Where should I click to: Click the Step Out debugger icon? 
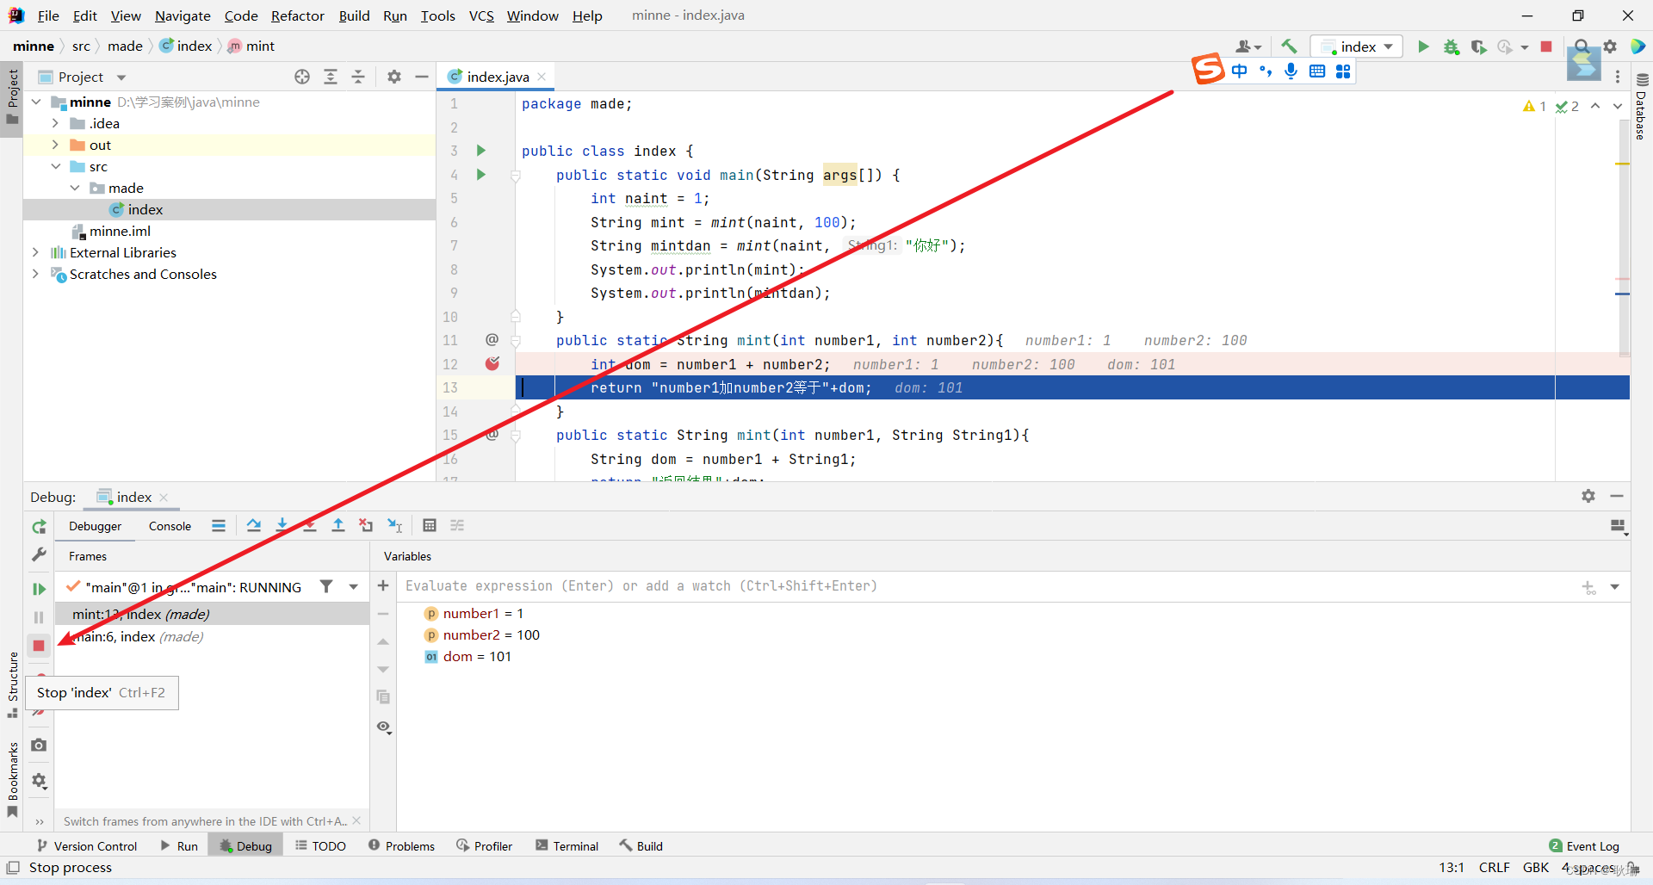click(338, 525)
